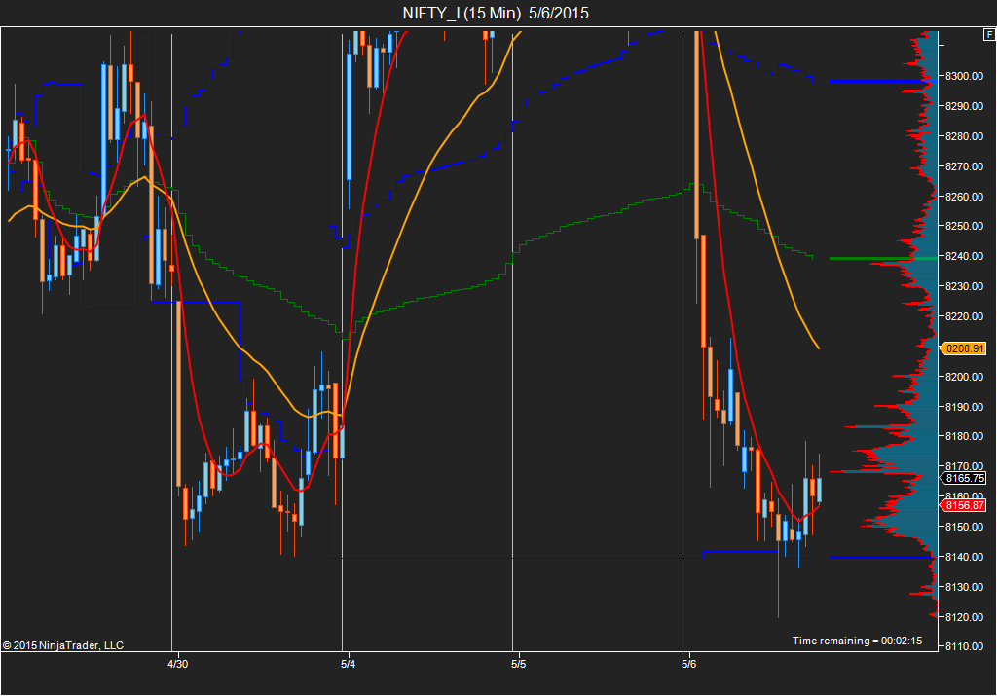Click the 8140.00 price axis label
Image resolution: width=997 pixels, height=696 pixels.
pyautogui.click(x=964, y=557)
